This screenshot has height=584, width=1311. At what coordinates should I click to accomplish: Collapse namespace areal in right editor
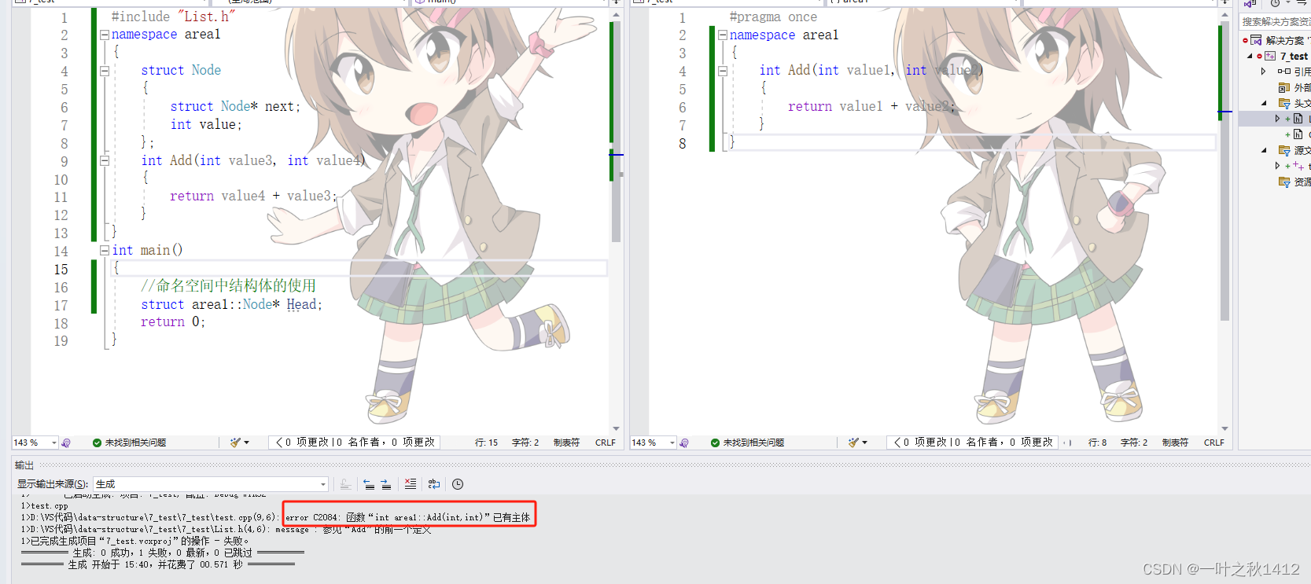pyautogui.click(x=722, y=35)
